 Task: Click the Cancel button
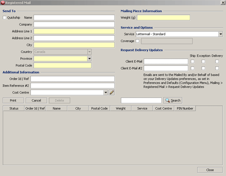click(x=36, y=101)
